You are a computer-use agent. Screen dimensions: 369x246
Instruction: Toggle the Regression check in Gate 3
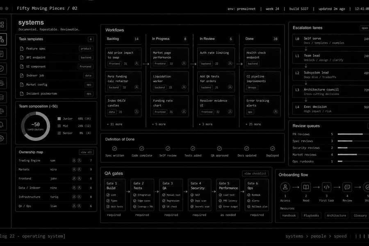point(164,201)
